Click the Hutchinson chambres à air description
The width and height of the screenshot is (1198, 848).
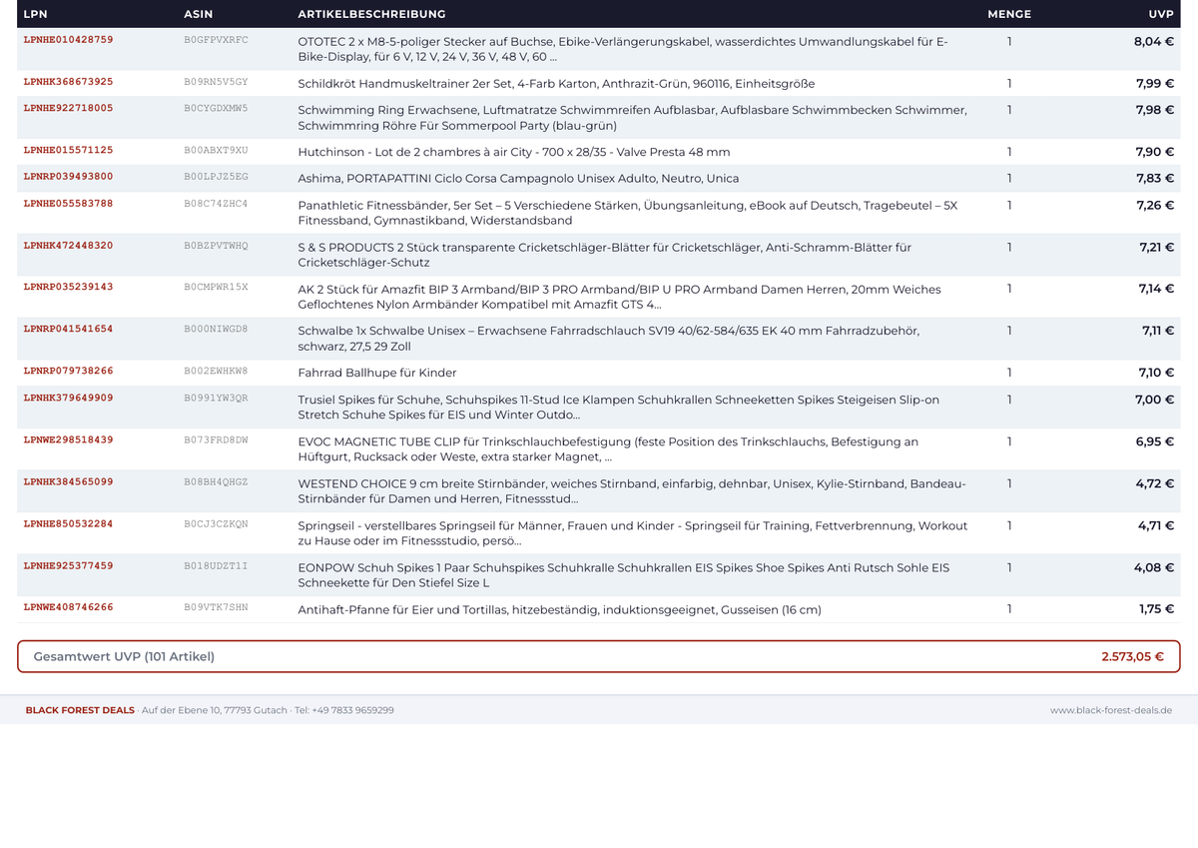click(x=514, y=152)
